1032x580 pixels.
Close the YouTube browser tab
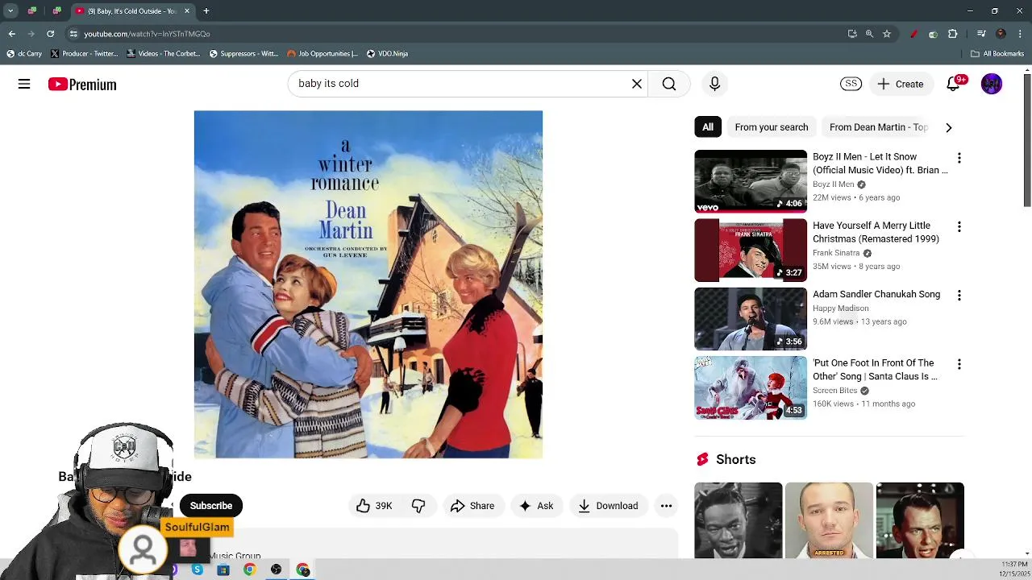(187, 11)
